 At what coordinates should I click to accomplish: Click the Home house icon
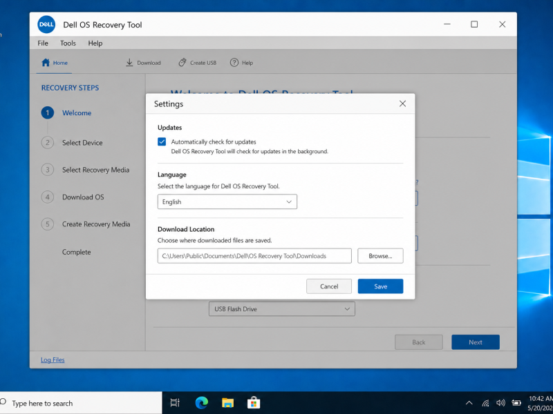[x=46, y=63]
